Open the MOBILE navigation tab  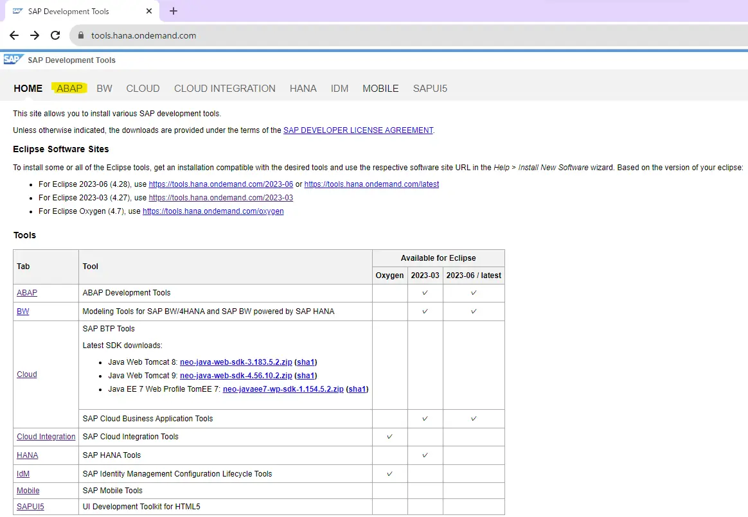(x=380, y=88)
